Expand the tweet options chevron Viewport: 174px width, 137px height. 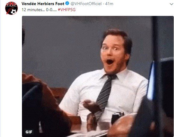pyautogui.click(x=172, y=4)
